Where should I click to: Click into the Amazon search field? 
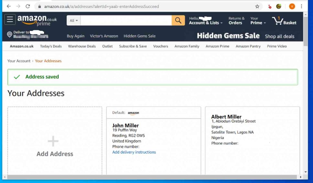point(126,20)
